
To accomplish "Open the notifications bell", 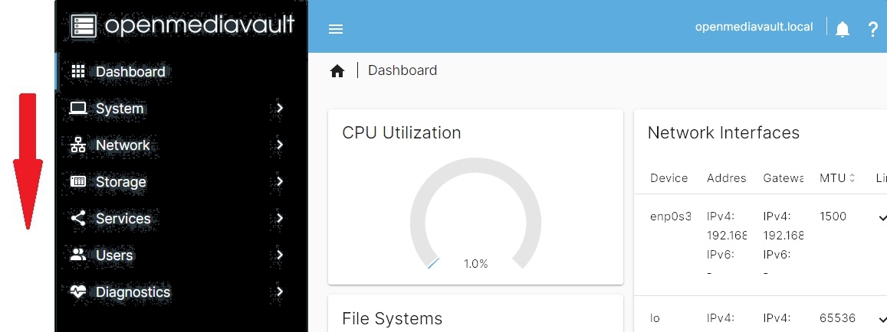I will 843,29.
